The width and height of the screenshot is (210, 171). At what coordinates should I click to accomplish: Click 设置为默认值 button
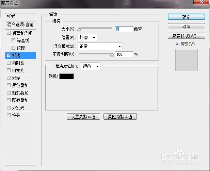click(83, 116)
